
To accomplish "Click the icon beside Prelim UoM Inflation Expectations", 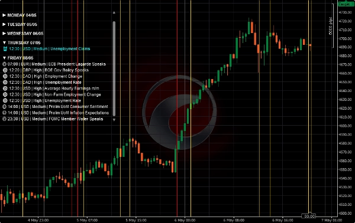I will coord(4,113).
